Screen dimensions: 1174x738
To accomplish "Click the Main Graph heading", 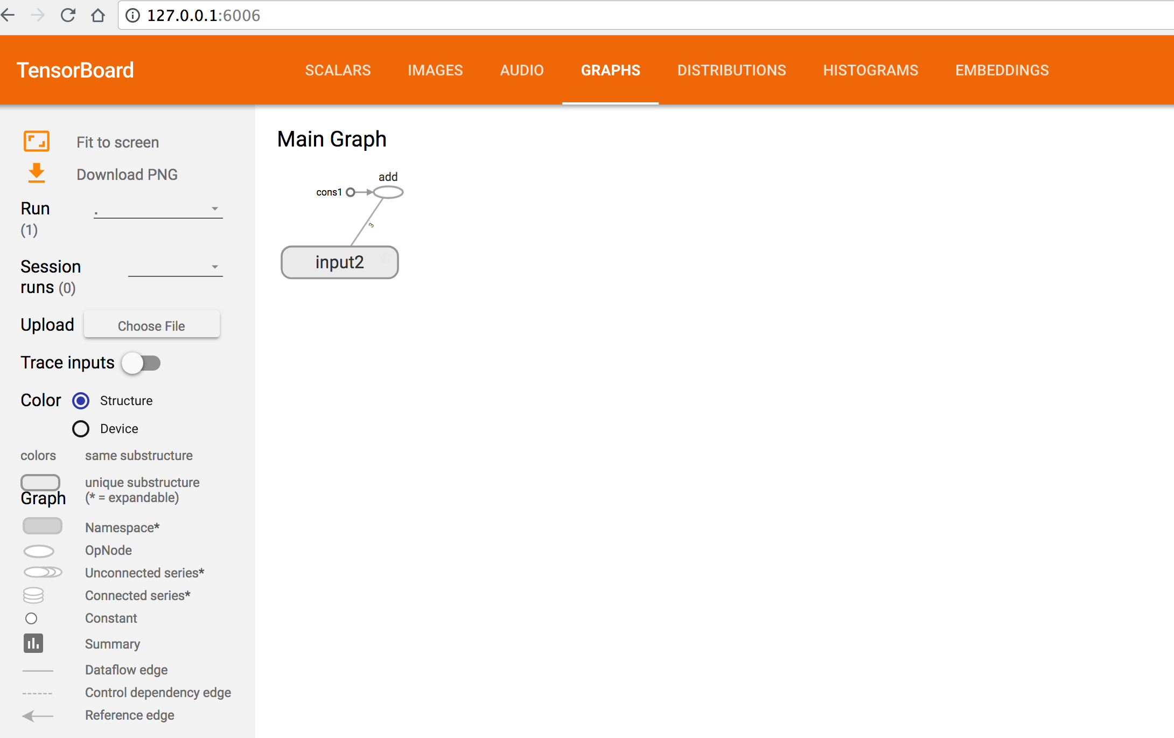I will coord(332,139).
